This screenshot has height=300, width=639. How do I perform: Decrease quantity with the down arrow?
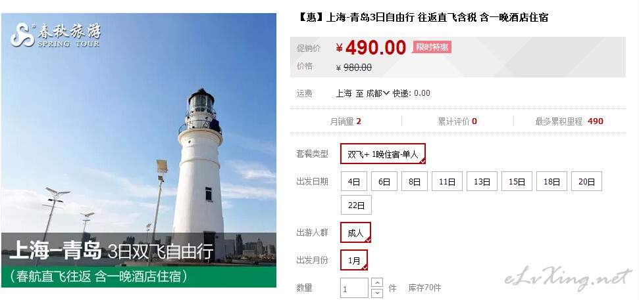(378, 293)
